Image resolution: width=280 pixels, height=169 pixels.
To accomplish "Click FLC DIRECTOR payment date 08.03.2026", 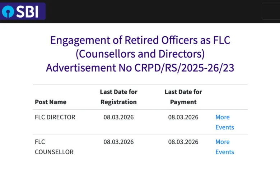I will [x=183, y=117].
